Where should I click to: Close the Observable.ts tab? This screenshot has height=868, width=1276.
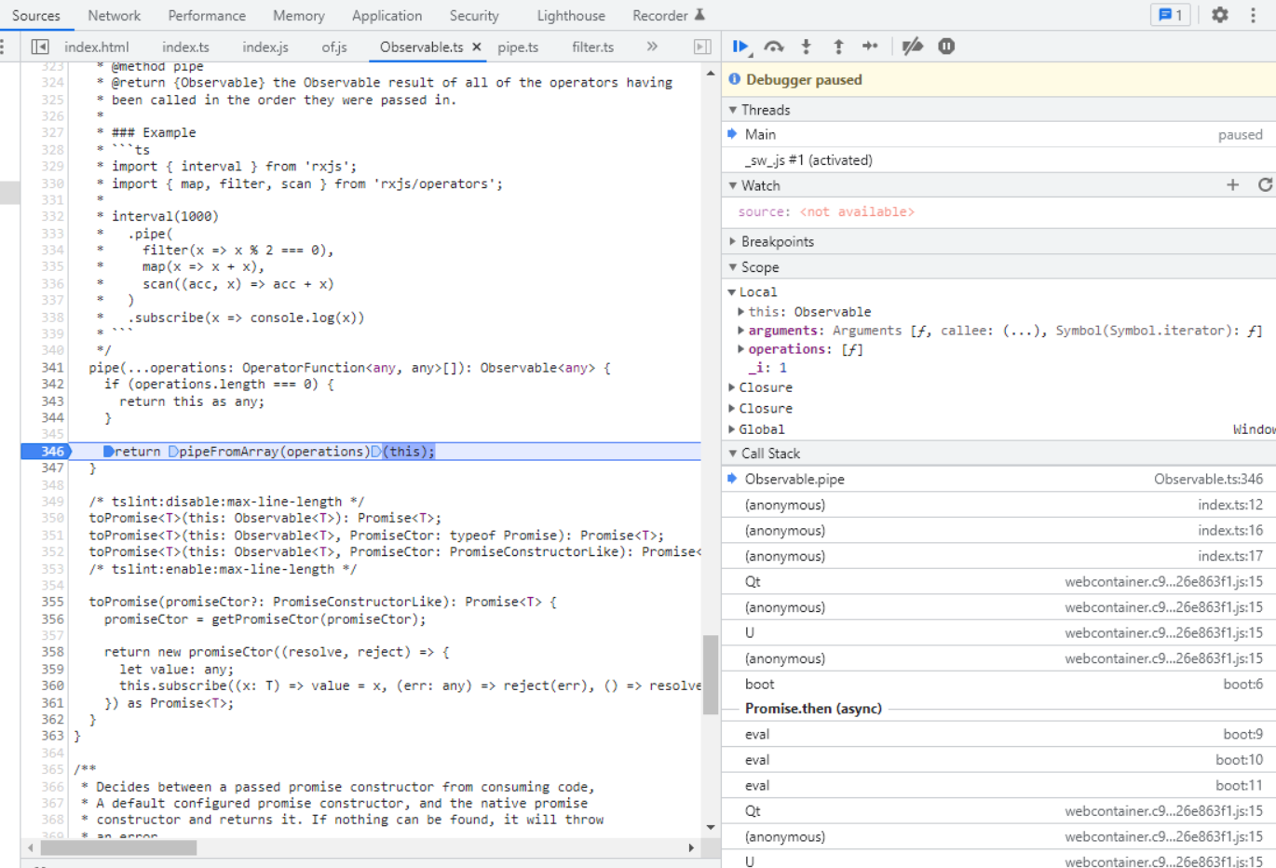[477, 47]
